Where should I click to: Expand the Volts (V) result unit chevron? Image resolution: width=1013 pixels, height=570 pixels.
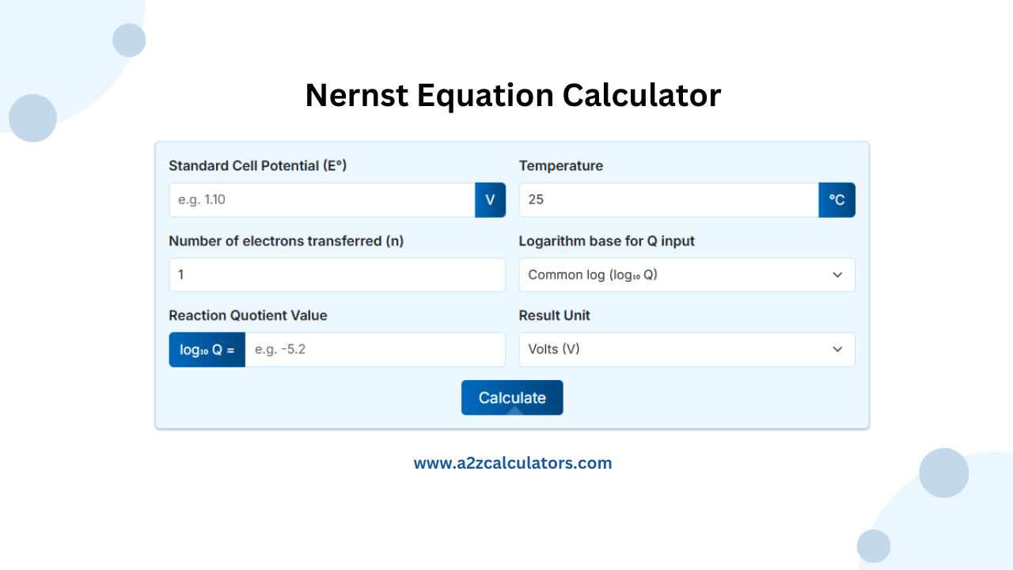837,349
